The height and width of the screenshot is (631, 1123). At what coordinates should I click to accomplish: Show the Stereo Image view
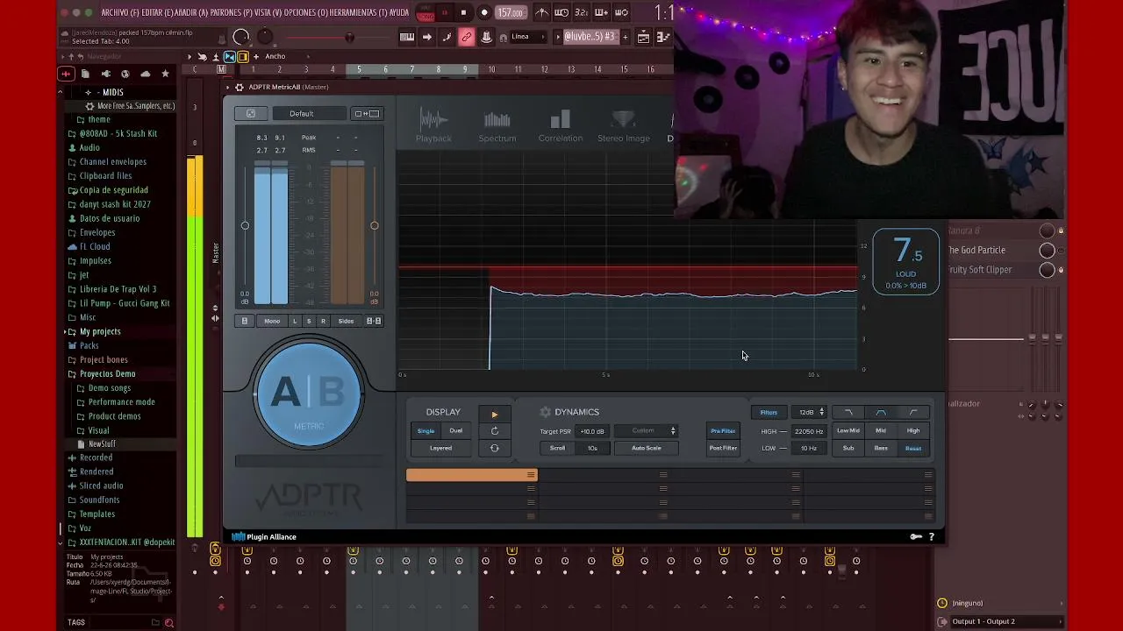[x=624, y=125]
